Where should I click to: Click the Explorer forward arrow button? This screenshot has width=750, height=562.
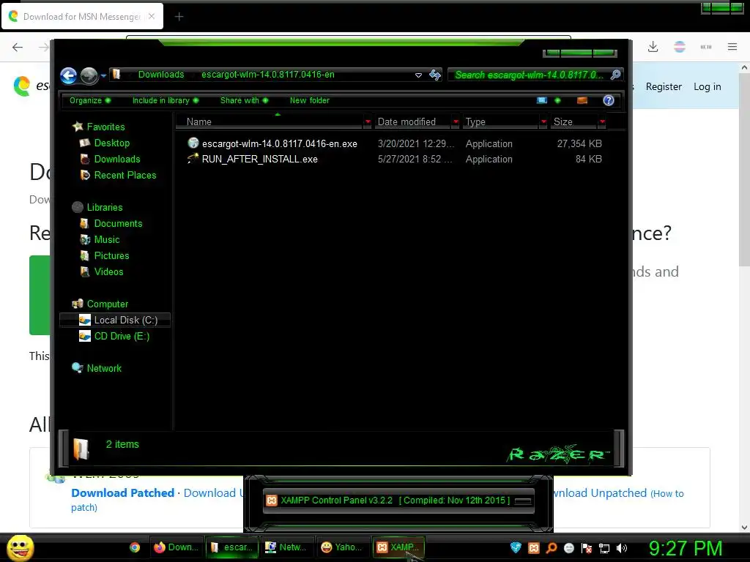[89, 75]
